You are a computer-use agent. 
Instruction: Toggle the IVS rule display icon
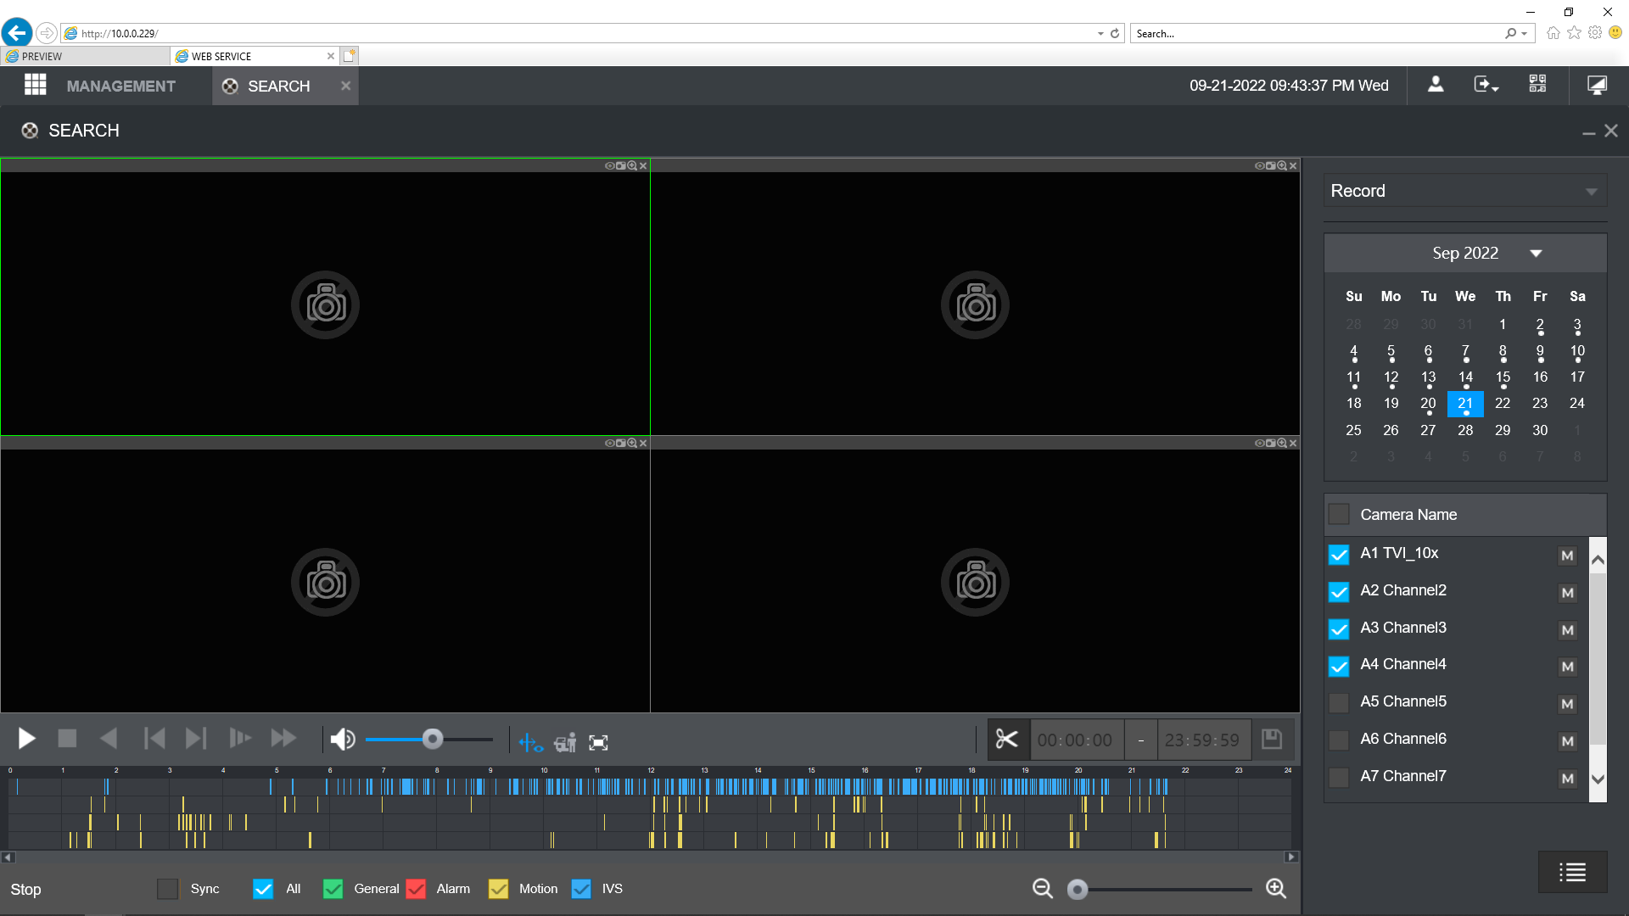click(x=530, y=743)
